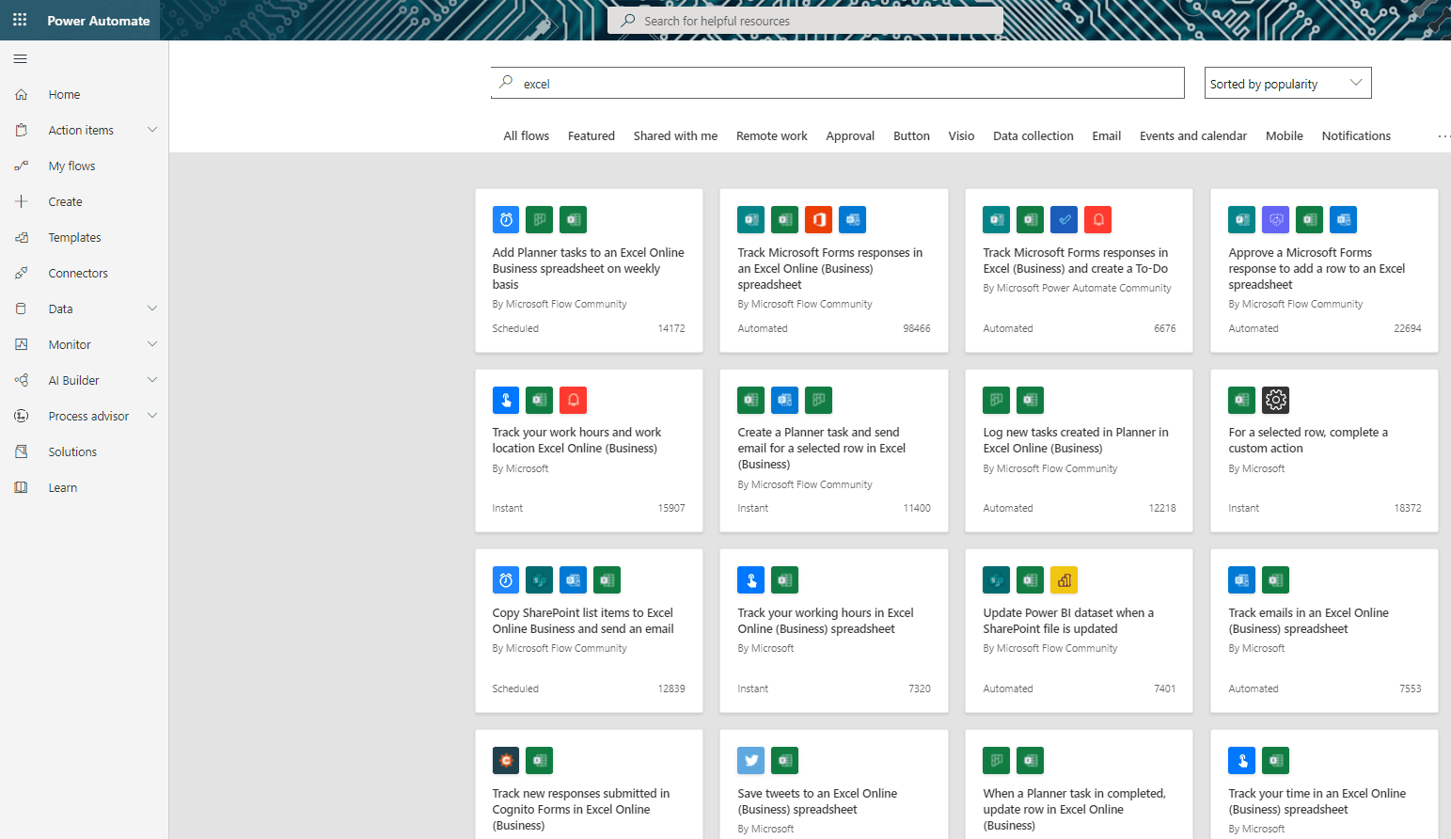Select the Visio tab

pyautogui.click(x=961, y=136)
